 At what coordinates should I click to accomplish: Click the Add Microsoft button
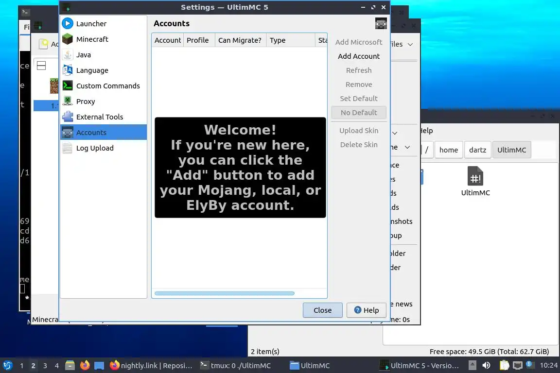click(x=359, y=42)
